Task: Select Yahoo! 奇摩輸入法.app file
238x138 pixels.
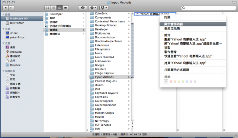Action: click(155, 14)
